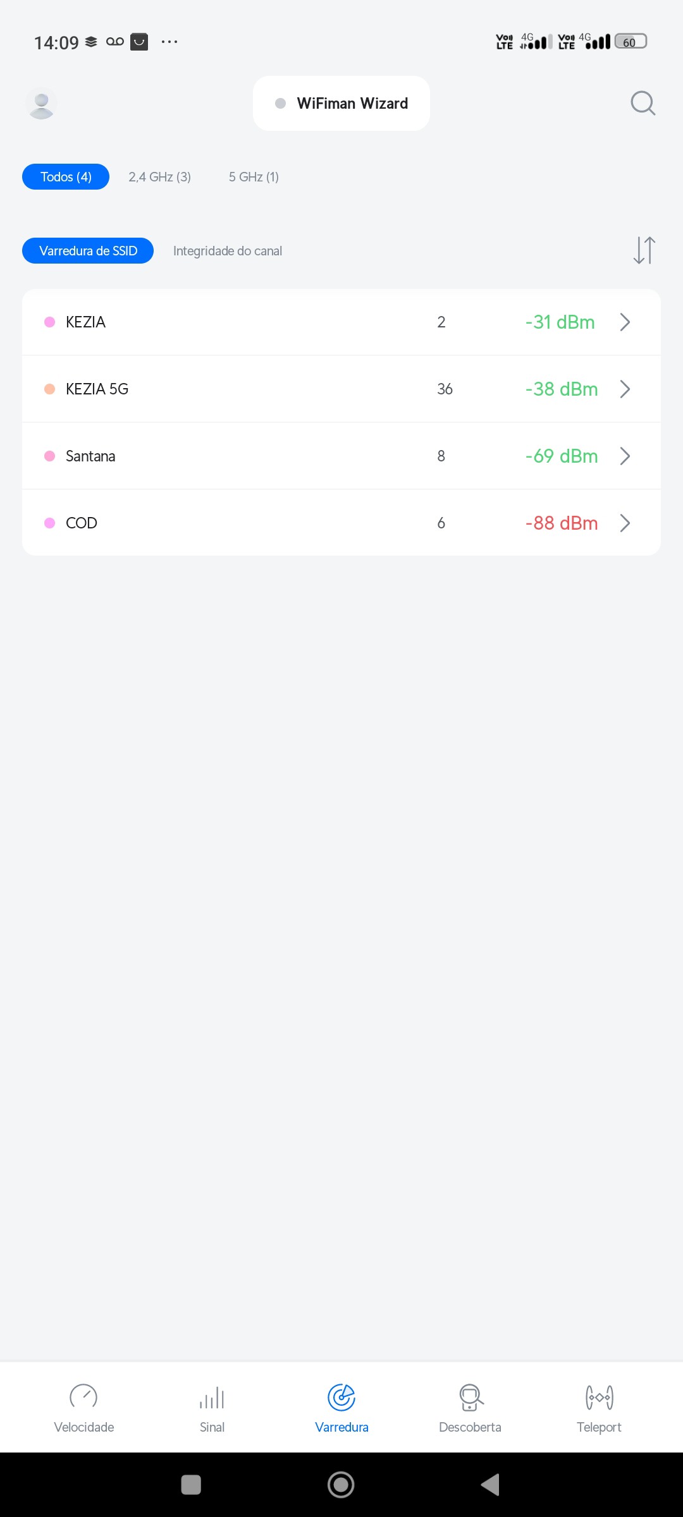The height and width of the screenshot is (1517, 683).
Task: Filter networks by 2,4 GHz
Action: (159, 177)
